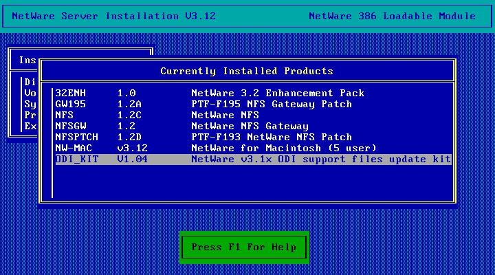This screenshot has height=275, width=495.
Task: Click the highlighted ODI_KIT V1.04 row
Action: tap(253, 159)
